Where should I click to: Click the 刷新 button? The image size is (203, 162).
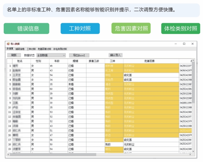point(14,55)
